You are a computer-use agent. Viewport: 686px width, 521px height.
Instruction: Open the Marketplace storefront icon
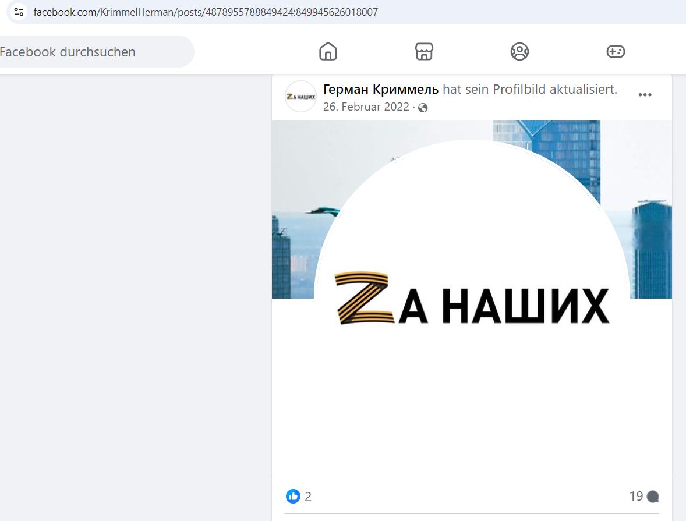424,52
